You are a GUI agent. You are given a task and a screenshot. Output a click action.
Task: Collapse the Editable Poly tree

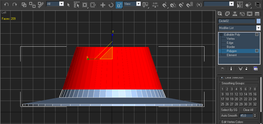pyautogui.click(x=221, y=35)
